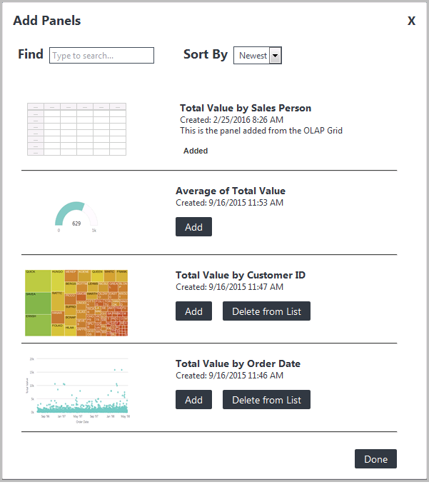Select the Order Date scatter plot thumbnail
429x492 pixels.
click(78, 390)
